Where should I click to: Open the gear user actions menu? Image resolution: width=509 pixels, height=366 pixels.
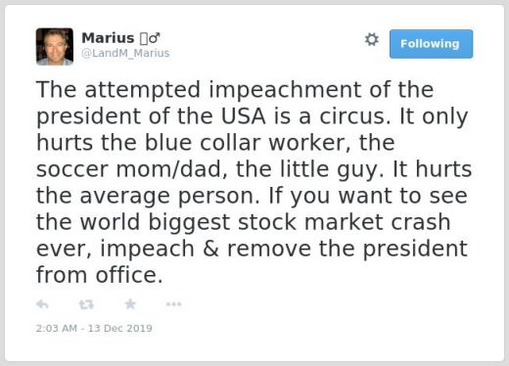pyautogui.click(x=372, y=39)
